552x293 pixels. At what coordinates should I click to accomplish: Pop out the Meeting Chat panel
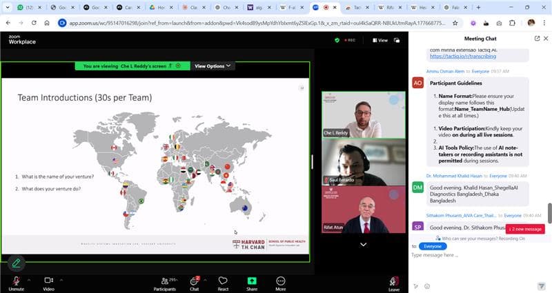click(537, 39)
